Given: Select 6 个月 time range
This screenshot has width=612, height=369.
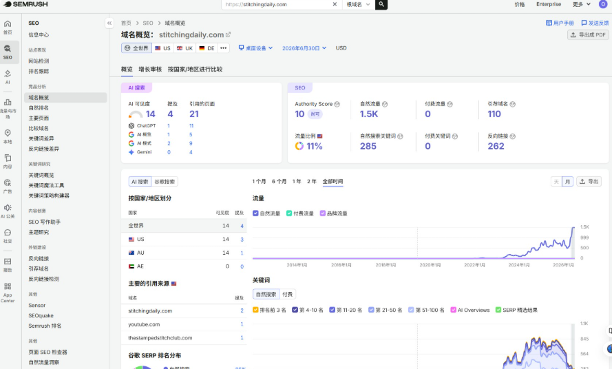Looking at the screenshot, I should point(279,182).
